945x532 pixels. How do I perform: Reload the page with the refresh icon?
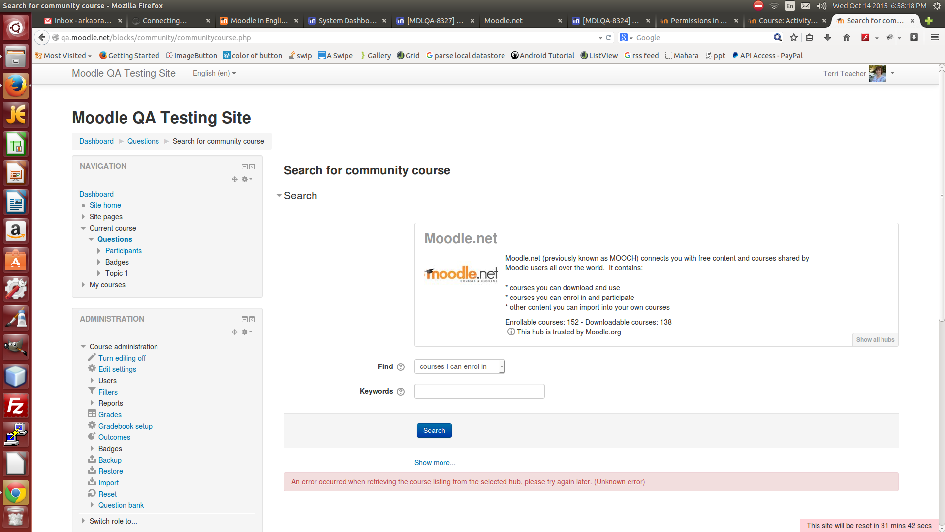coord(608,37)
